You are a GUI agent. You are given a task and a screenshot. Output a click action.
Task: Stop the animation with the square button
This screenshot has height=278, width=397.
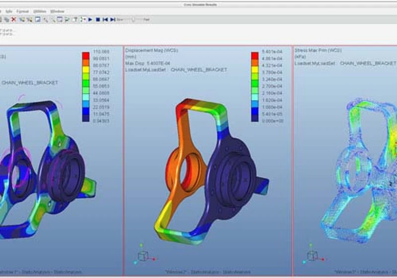(x=98, y=19)
